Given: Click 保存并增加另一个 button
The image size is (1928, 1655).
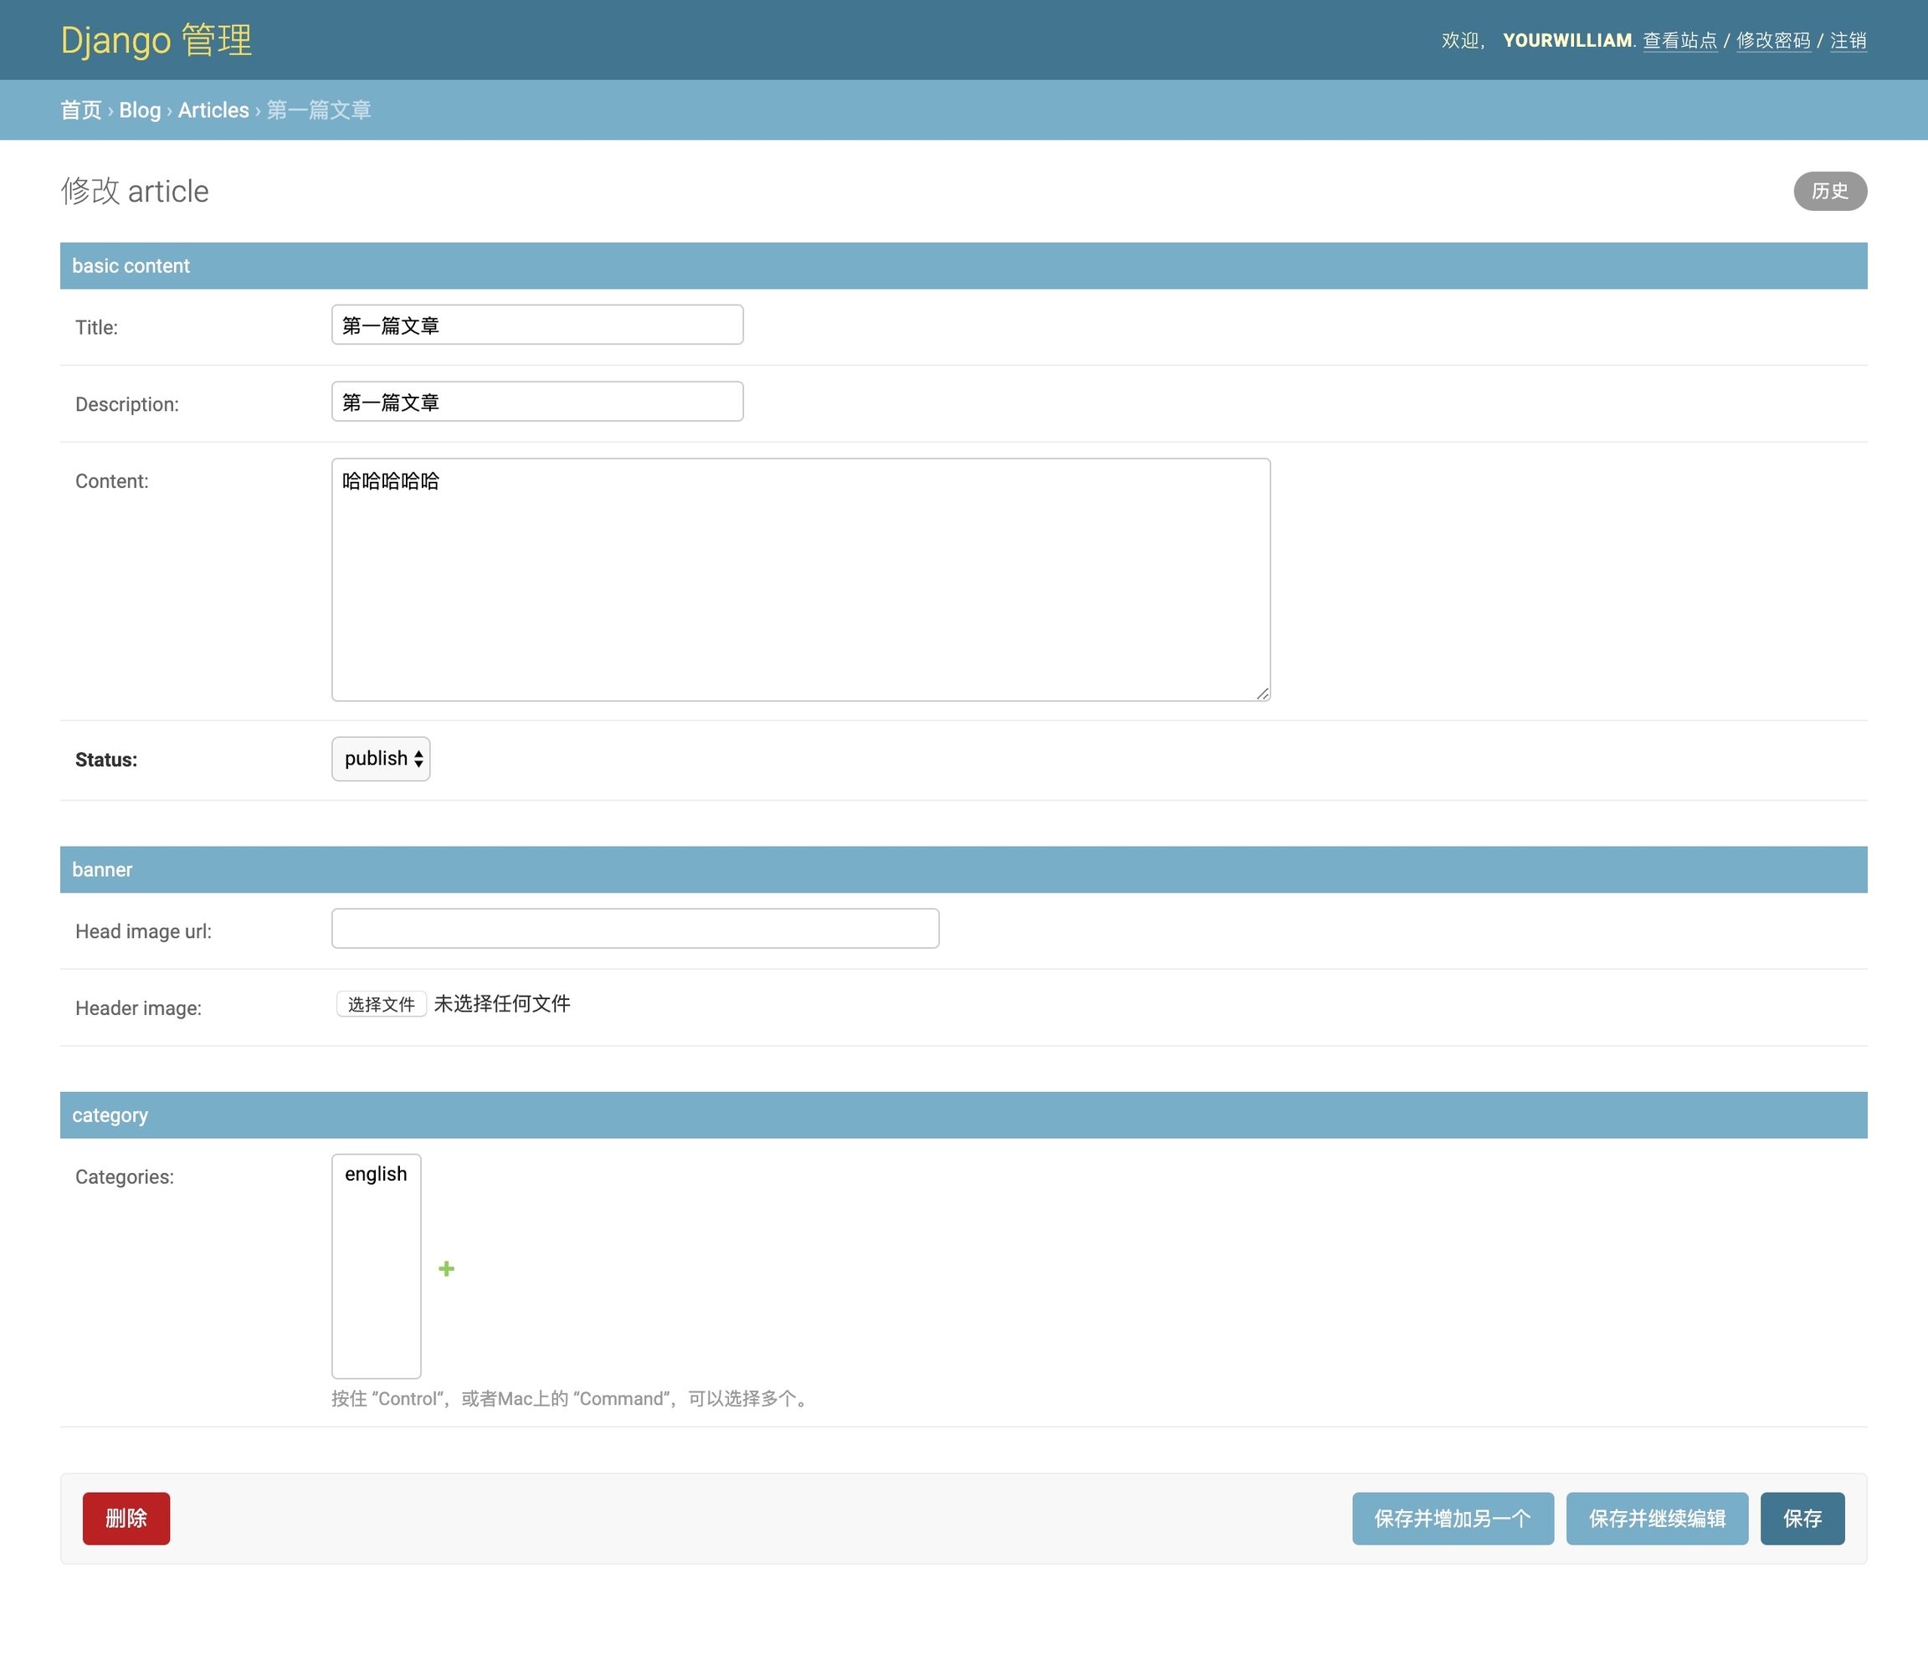Looking at the screenshot, I should tap(1453, 1519).
